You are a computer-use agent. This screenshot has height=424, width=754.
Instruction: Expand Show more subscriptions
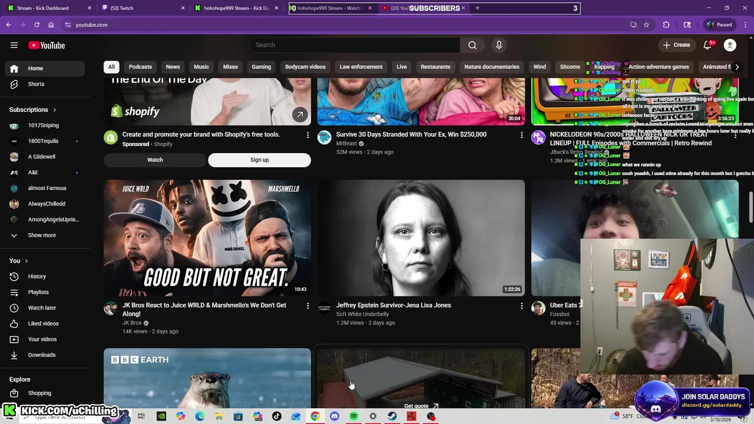(45, 236)
